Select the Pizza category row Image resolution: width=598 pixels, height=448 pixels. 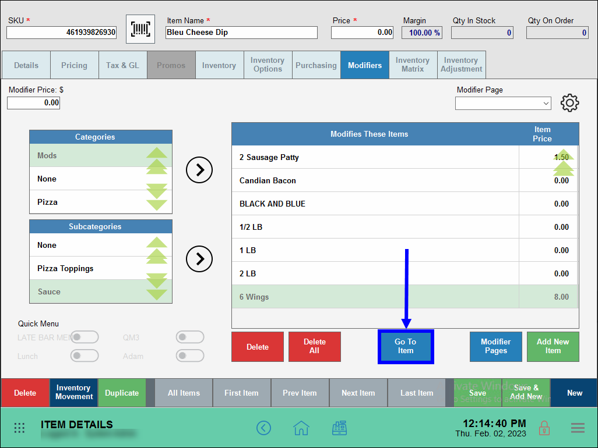(101, 202)
